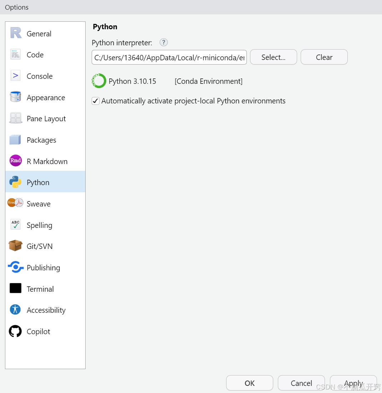
Task: Click the Sweave Rnw PDF icon
Action: tap(15, 203)
